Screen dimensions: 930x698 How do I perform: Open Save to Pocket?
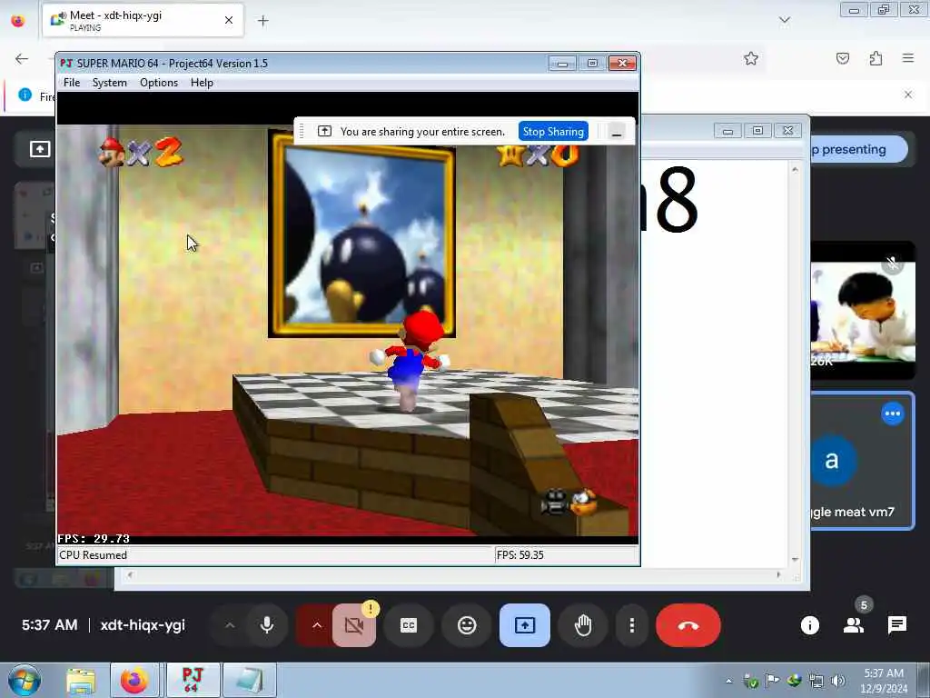(x=842, y=58)
